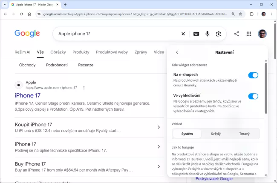Open the Buy iPhone 17 link
This screenshot has width=277, height=183.
coord(30,164)
